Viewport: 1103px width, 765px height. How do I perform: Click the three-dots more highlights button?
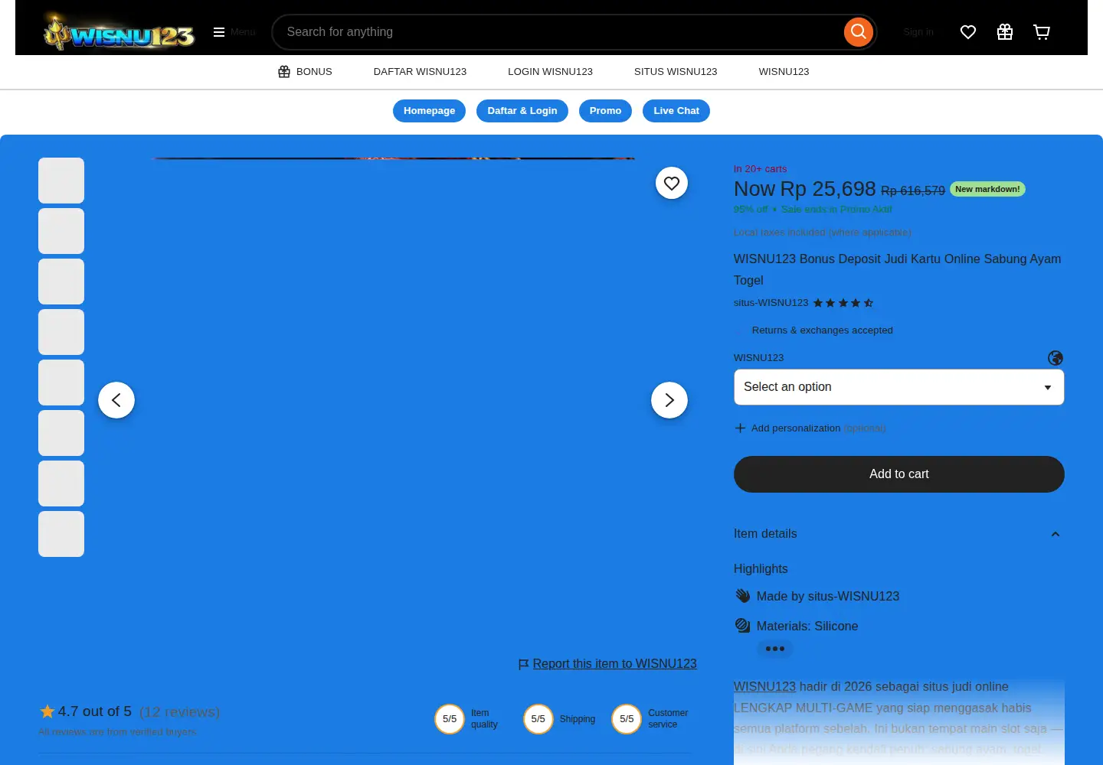[x=775, y=649]
